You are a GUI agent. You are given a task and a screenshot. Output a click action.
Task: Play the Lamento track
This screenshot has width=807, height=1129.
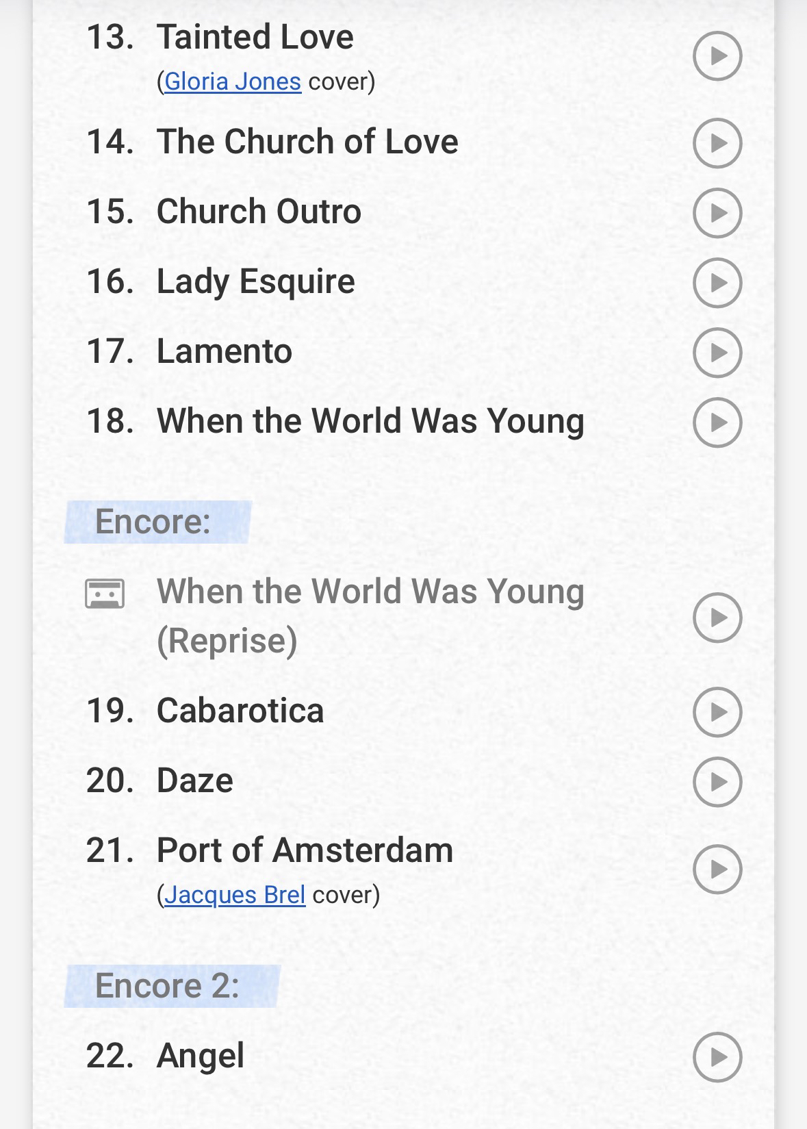(717, 353)
